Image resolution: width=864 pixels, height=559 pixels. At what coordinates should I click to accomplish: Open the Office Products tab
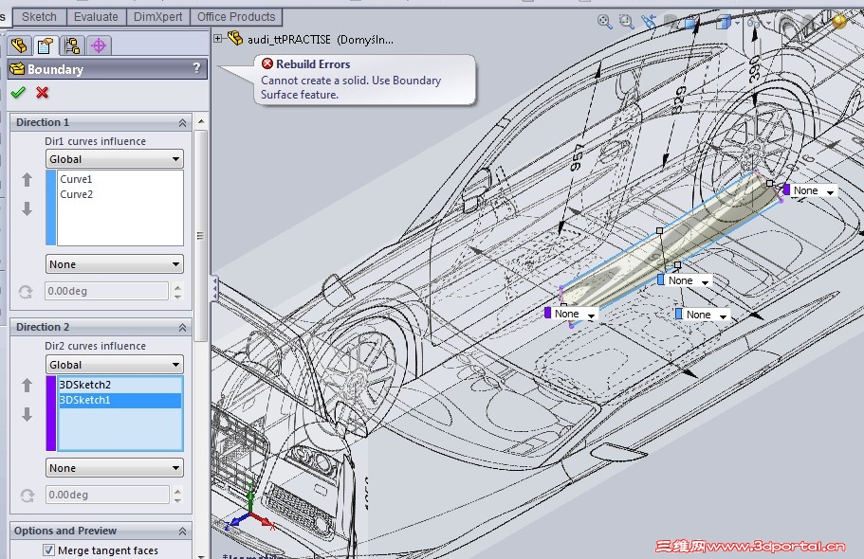[236, 16]
